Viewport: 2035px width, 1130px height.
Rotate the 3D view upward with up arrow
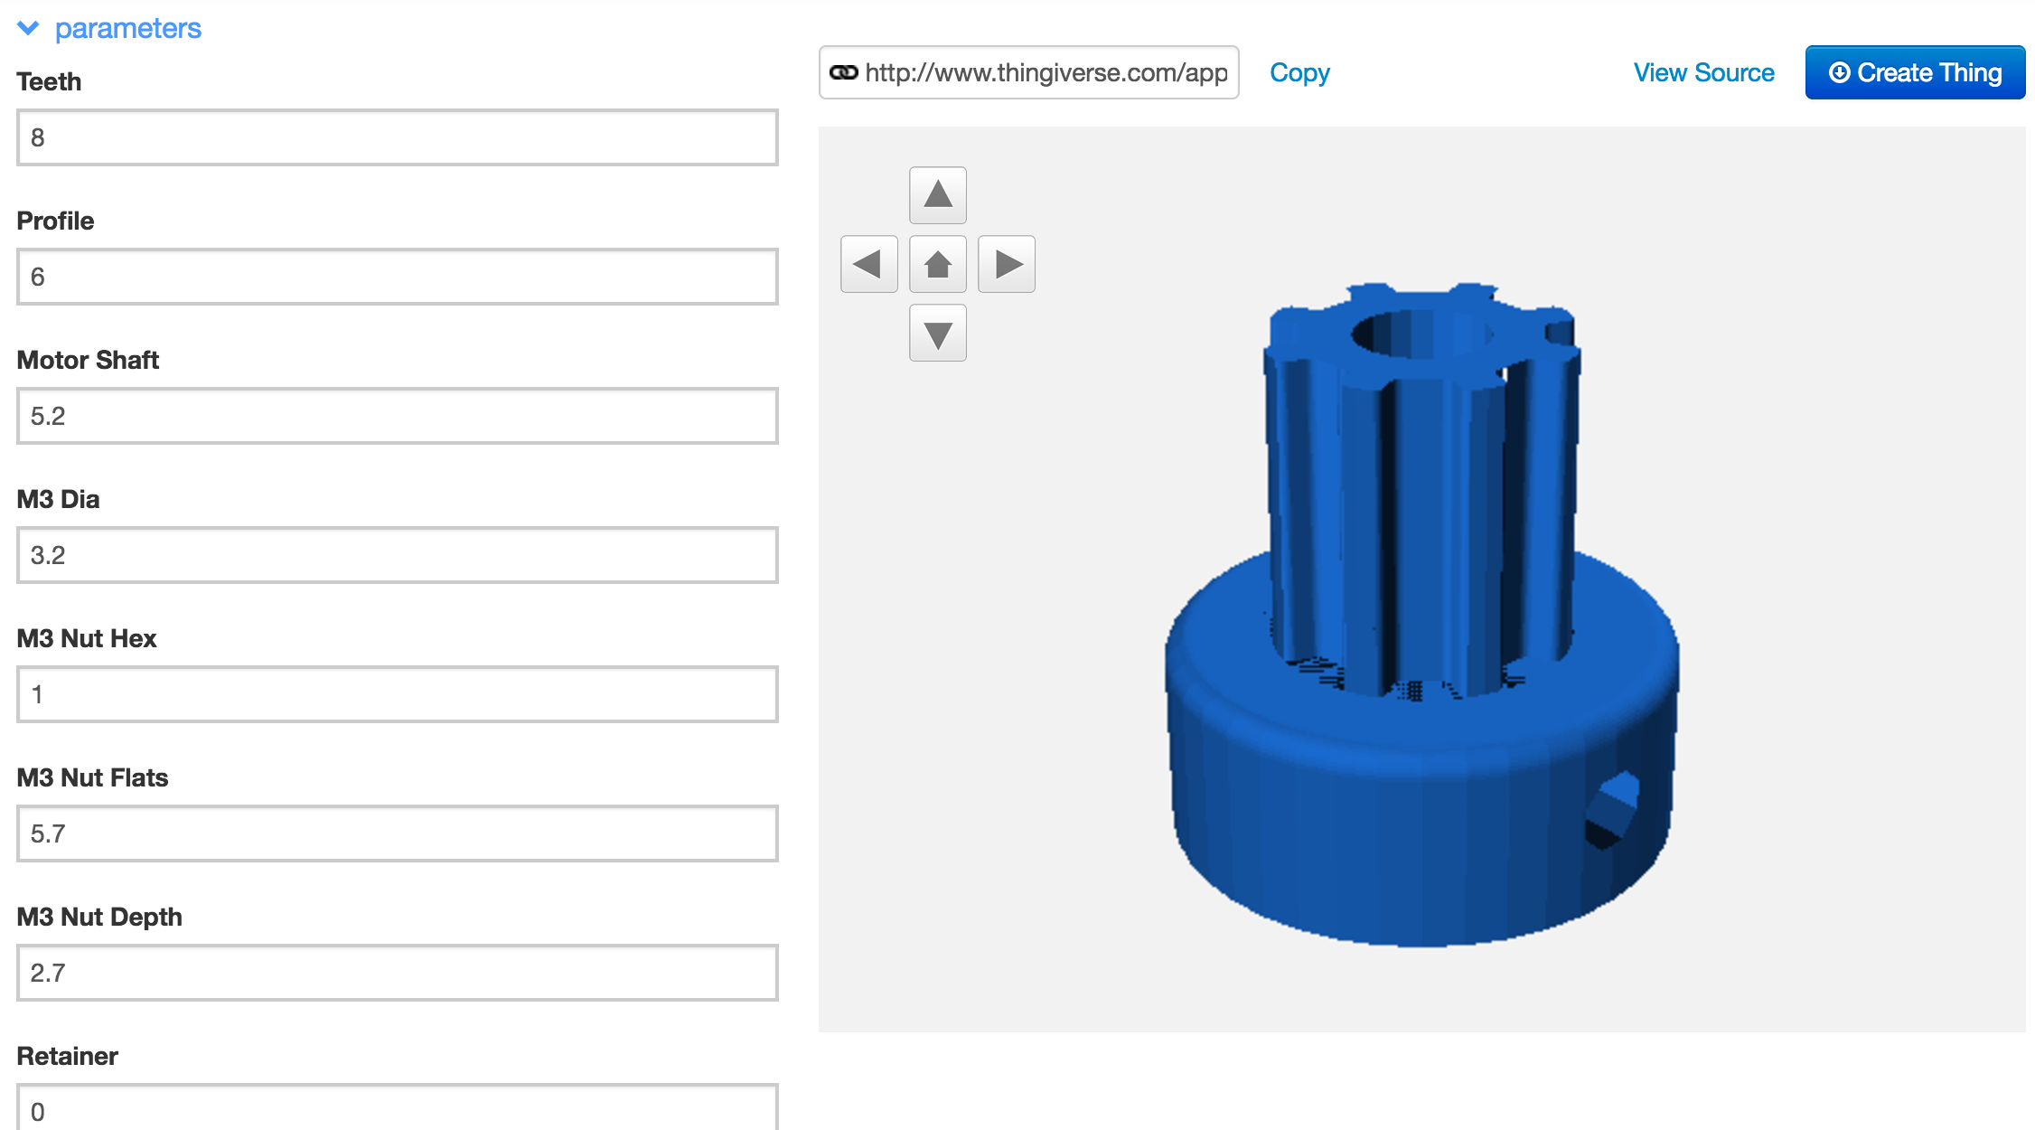tap(937, 194)
